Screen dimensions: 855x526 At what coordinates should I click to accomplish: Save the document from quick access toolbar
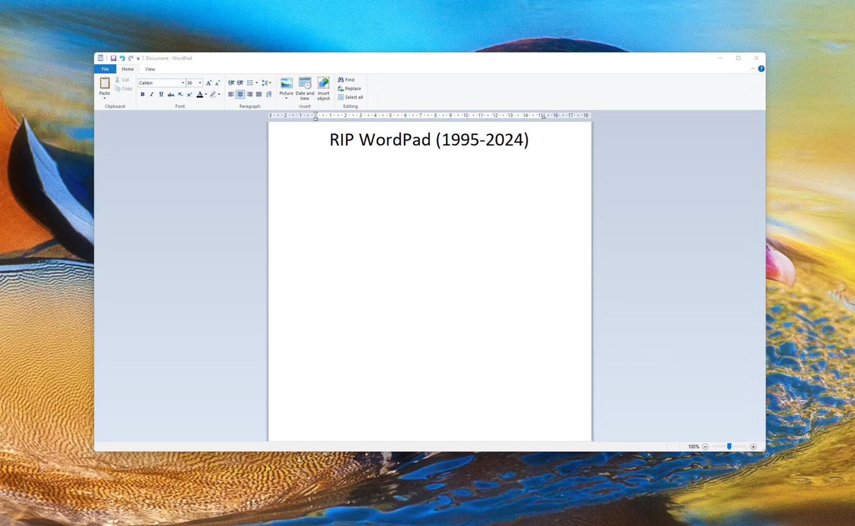coord(113,58)
